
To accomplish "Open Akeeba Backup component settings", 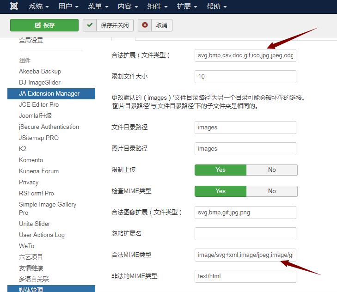I will pyautogui.click(x=40, y=71).
